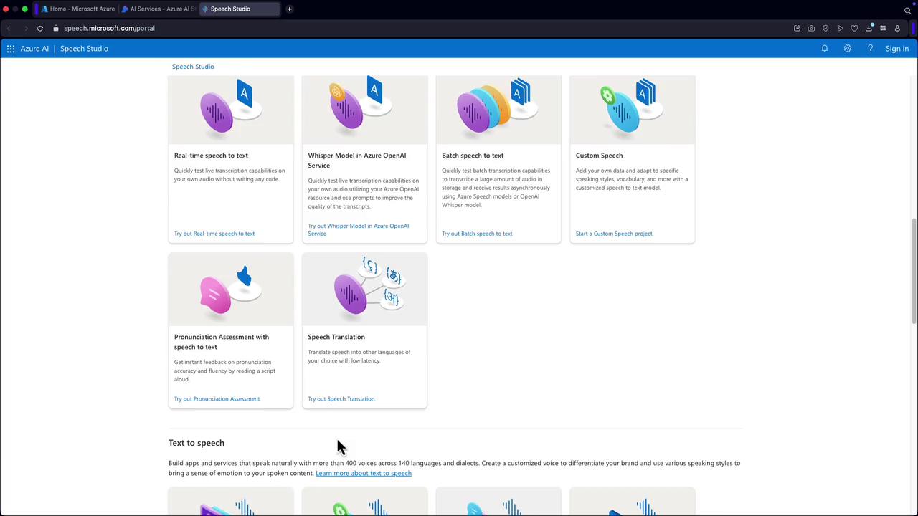Click Try out Real-time speech to text
The width and height of the screenshot is (918, 516).
(x=214, y=234)
